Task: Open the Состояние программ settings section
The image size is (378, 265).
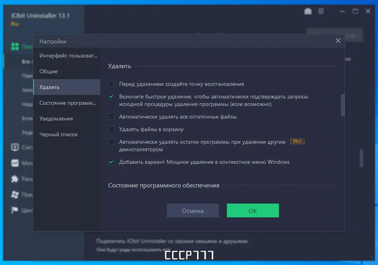Action: point(67,103)
